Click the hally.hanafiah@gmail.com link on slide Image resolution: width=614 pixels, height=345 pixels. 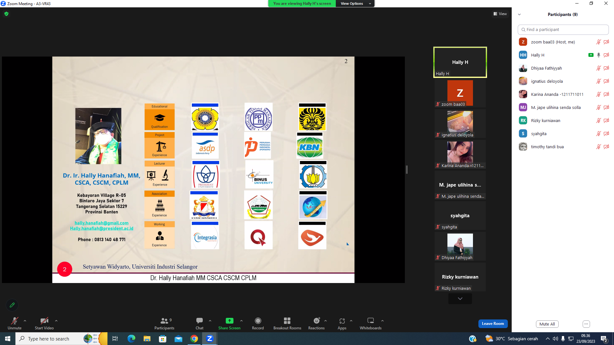pos(101,223)
